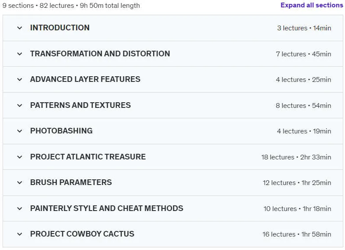Click the Expand all sections link
The image size is (345, 250).
pos(312,5)
